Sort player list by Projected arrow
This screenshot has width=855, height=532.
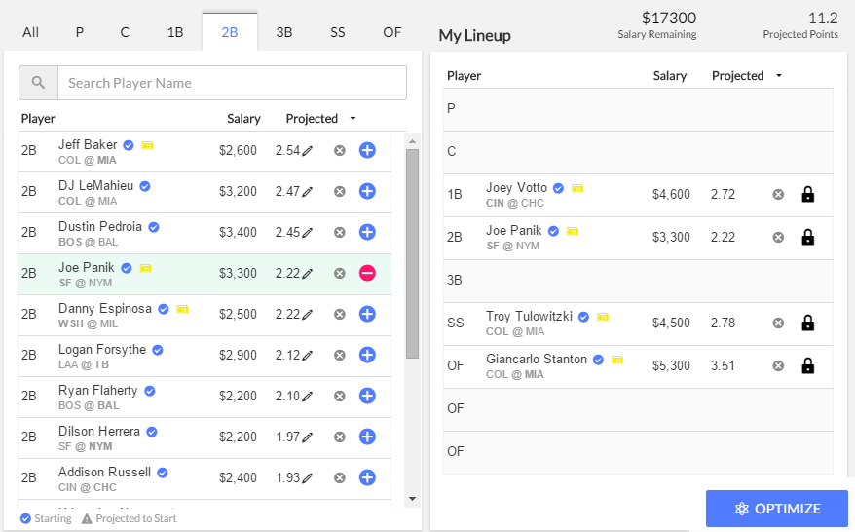[x=353, y=119]
